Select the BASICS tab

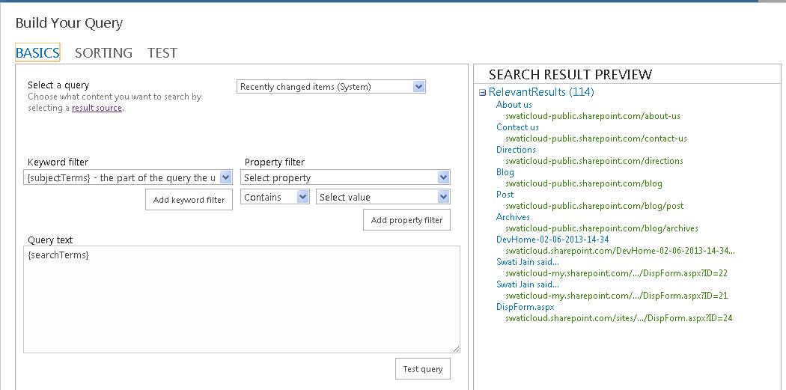(37, 52)
